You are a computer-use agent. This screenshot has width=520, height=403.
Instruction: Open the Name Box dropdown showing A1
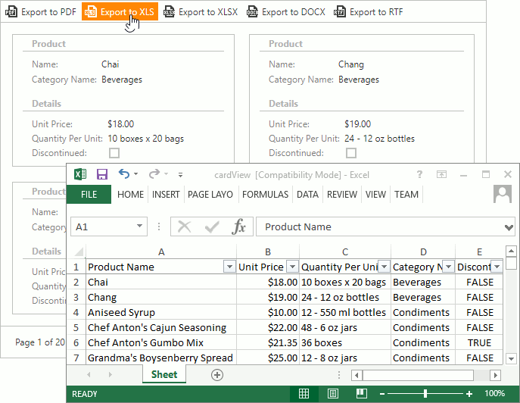point(139,226)
